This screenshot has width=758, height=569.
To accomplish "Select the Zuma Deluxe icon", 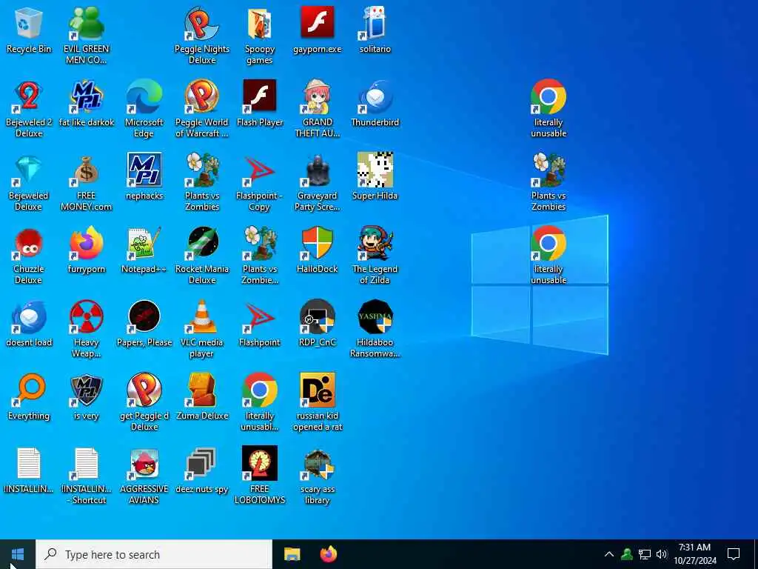I will [201, 390].
